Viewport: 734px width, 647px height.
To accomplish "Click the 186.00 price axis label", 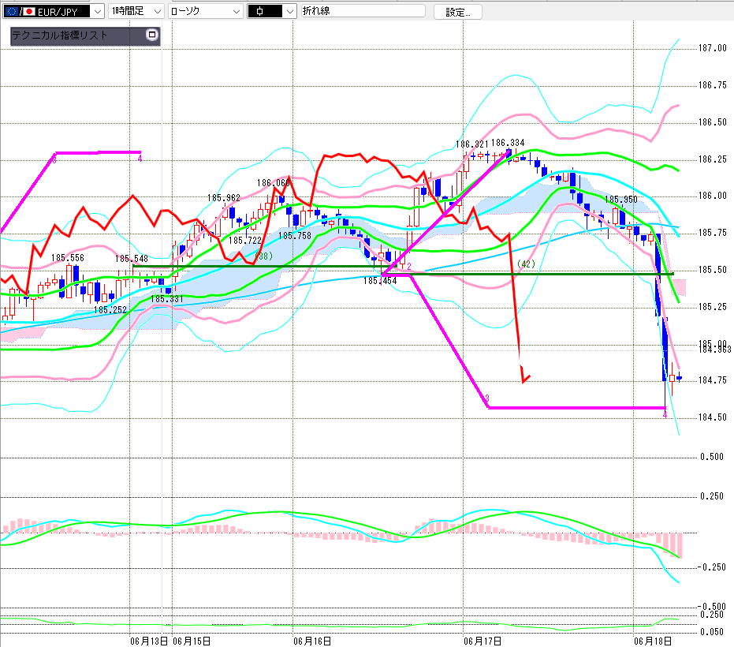I will (712, 196).
